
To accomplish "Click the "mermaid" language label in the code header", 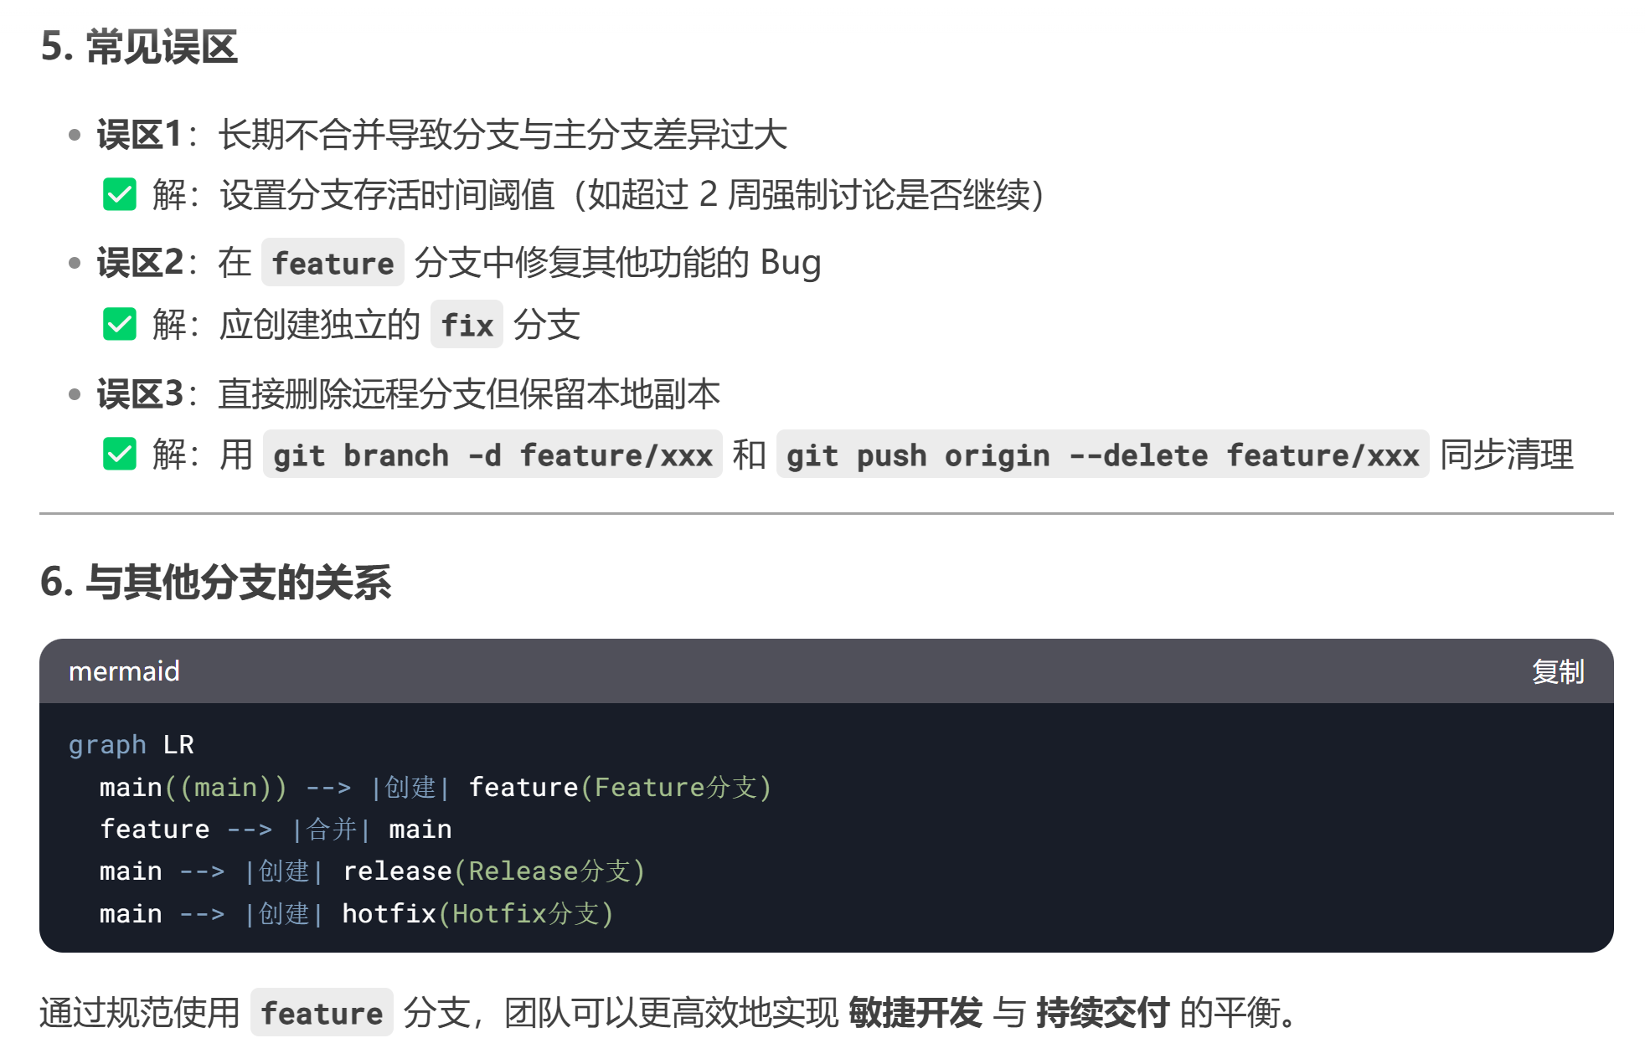I will [124, 671].
